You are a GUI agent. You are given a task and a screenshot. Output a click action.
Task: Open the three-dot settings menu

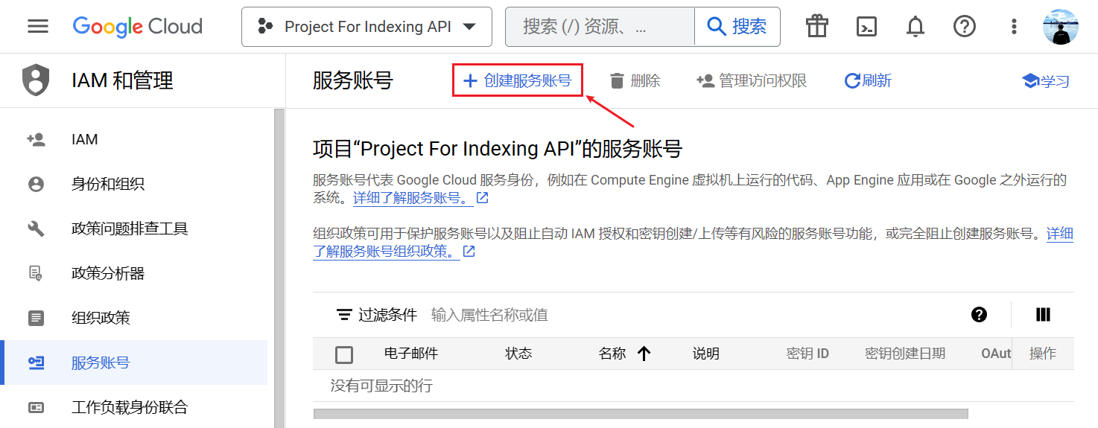click(x=1013, y=27)
